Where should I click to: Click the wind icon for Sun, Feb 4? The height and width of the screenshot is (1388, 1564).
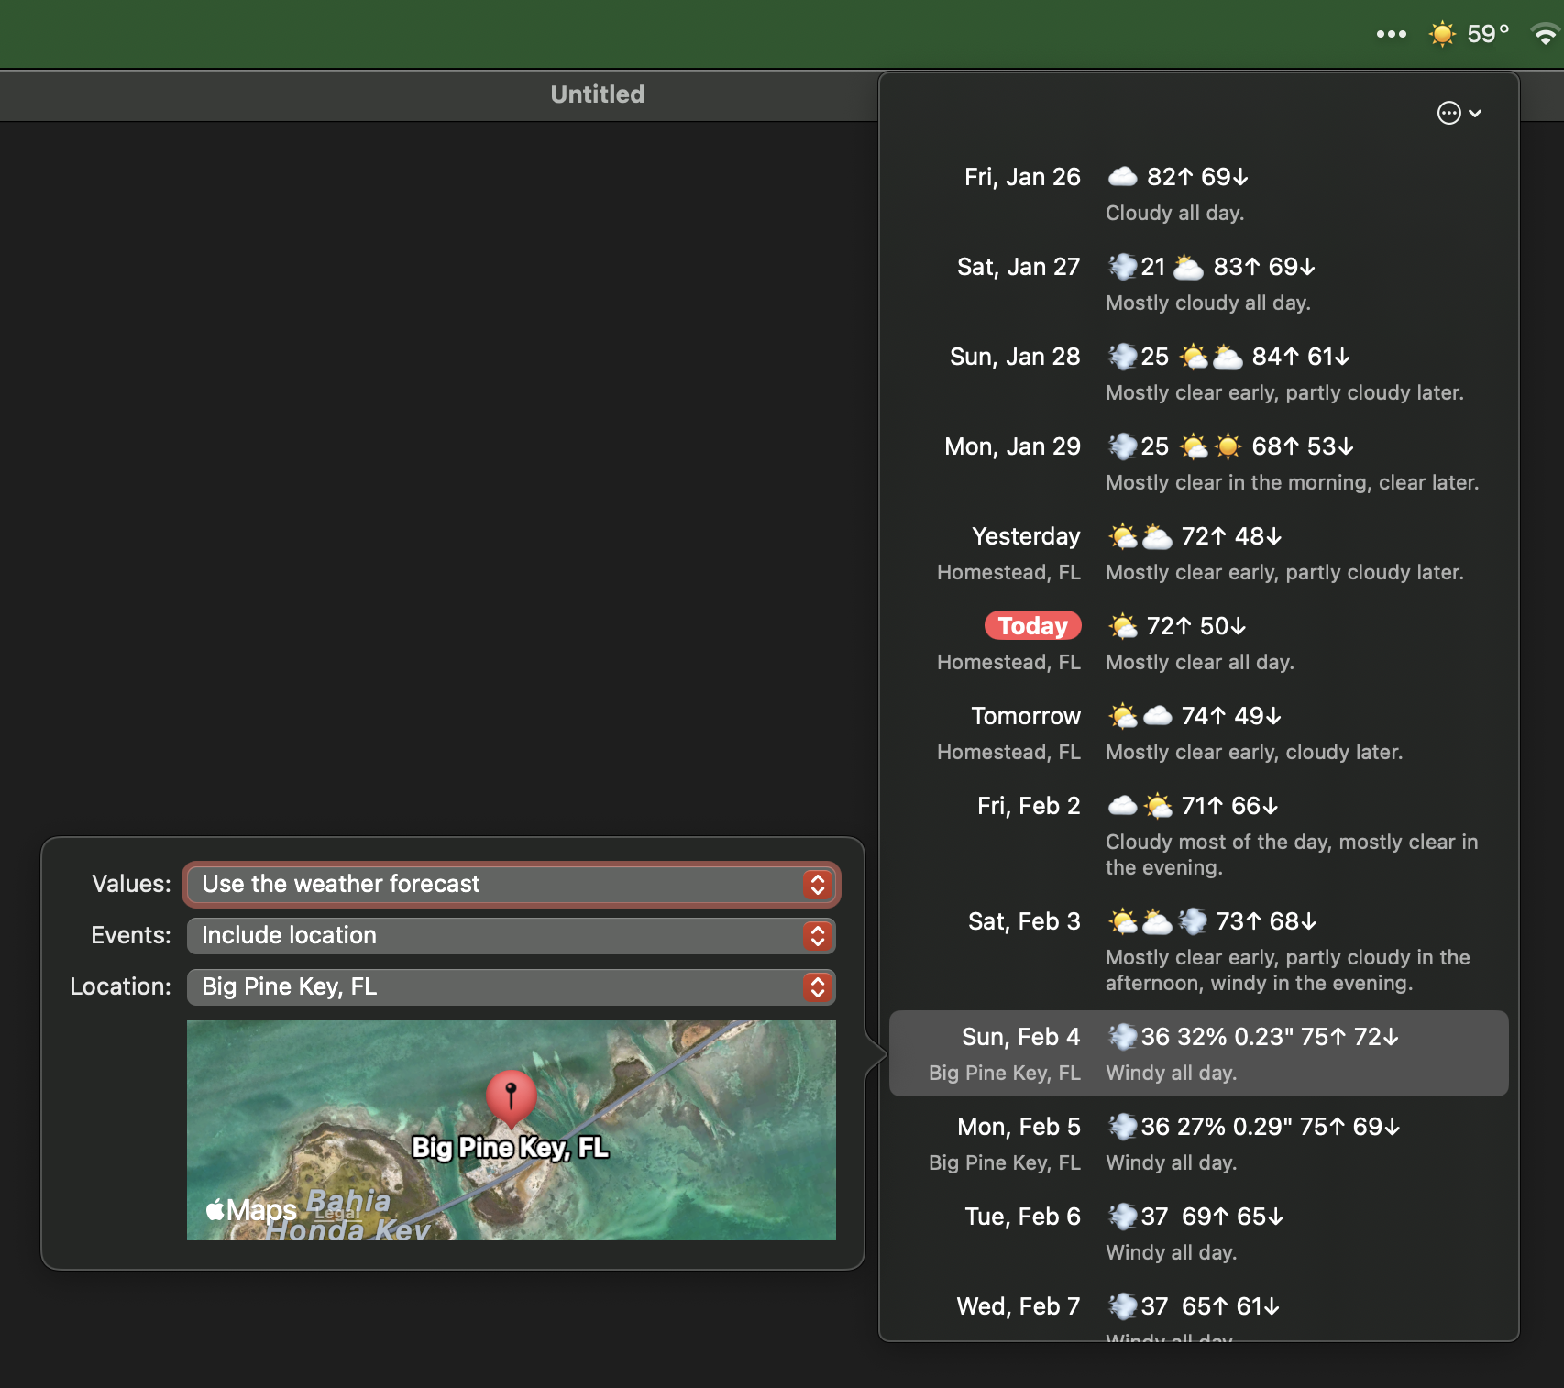(1122, 1037)
